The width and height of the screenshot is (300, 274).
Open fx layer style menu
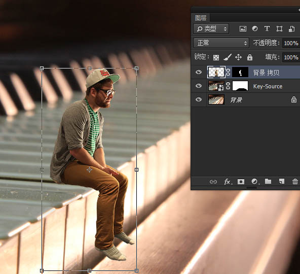click(x=228, y=182)
